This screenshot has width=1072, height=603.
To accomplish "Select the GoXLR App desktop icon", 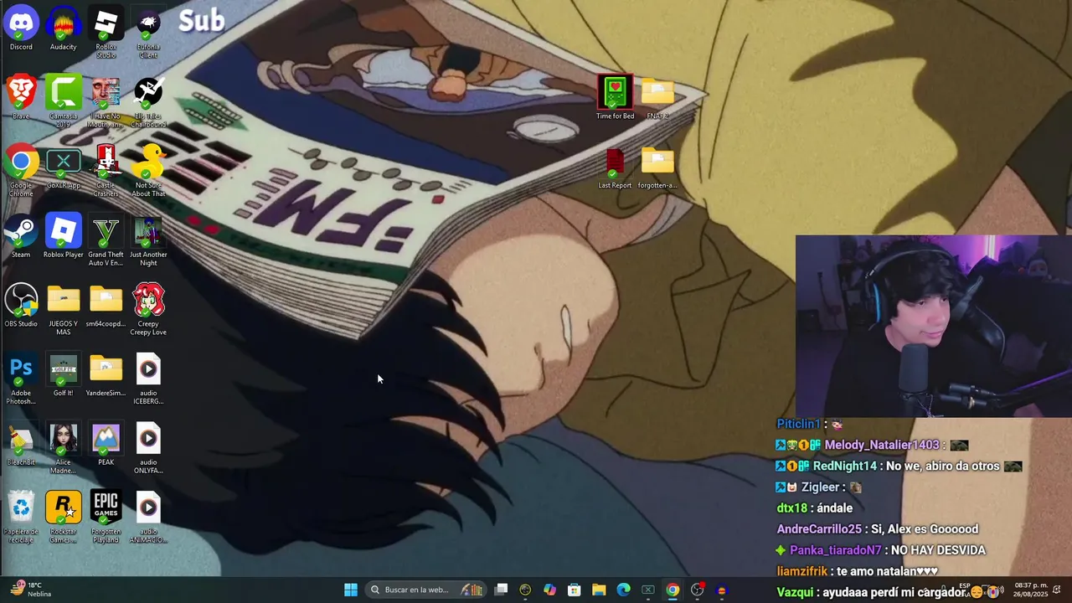I will click(x=64, y=167).
